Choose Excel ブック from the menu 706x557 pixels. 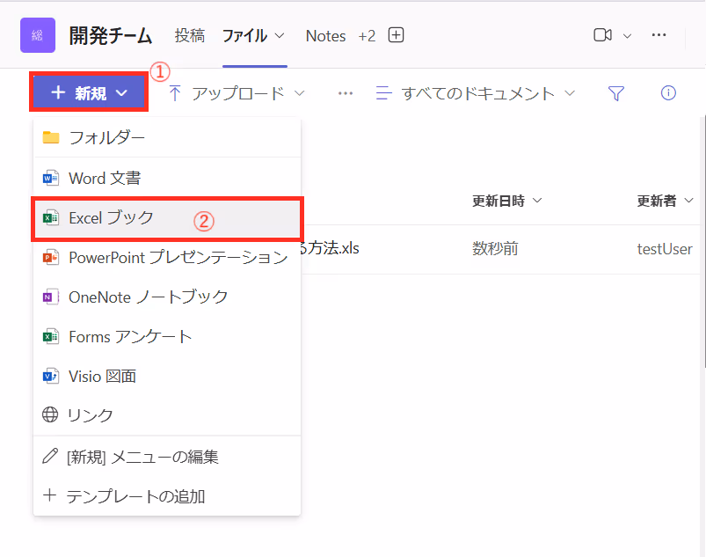(167, 218)
